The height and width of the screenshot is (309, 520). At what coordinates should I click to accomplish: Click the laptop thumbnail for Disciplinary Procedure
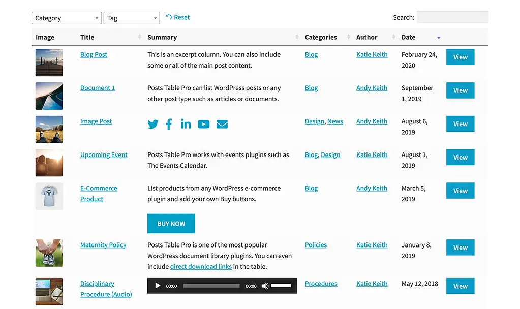(x=49, y=291)
